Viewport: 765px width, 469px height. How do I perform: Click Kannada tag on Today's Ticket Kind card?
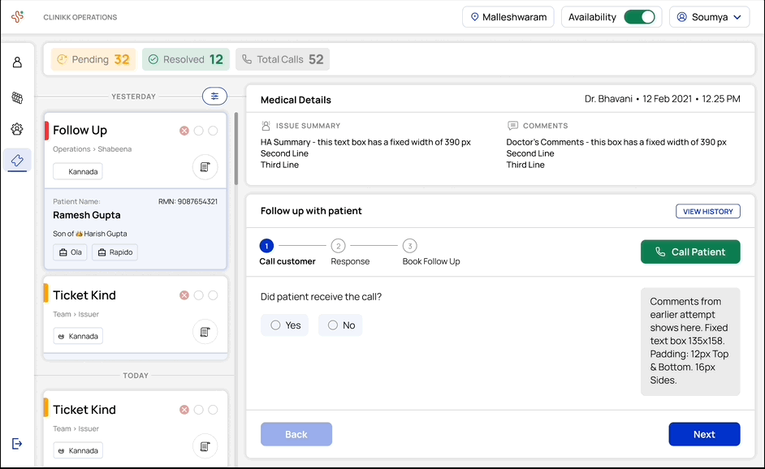(x=78, y=450)
